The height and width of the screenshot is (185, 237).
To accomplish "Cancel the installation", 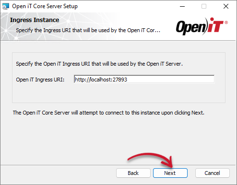I will [x=213, y=173].
